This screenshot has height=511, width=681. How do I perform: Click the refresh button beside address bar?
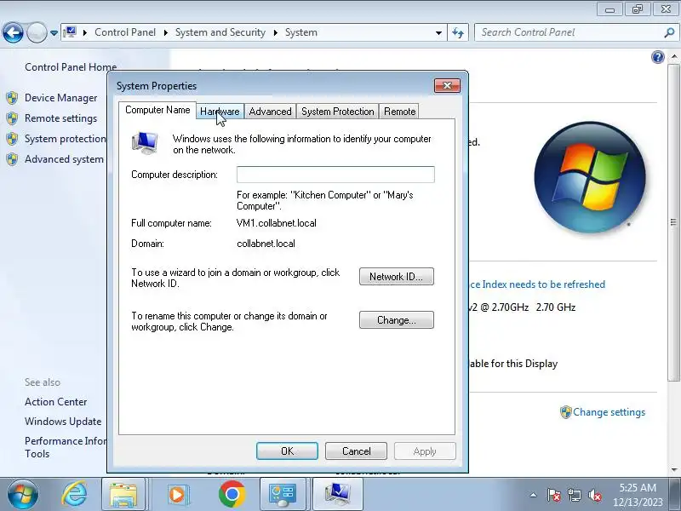click(x=458, y=32)
